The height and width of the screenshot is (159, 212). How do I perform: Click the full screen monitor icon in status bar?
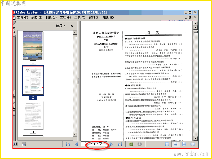coord(15,144)
